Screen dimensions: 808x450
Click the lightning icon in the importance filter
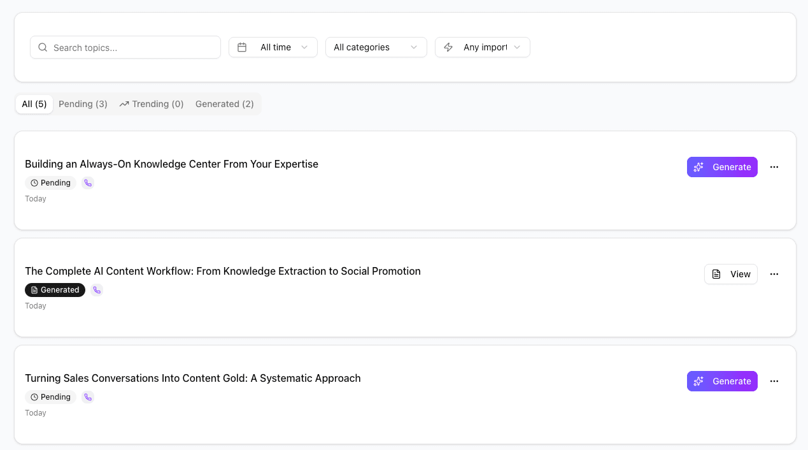(x=448, y=47)
